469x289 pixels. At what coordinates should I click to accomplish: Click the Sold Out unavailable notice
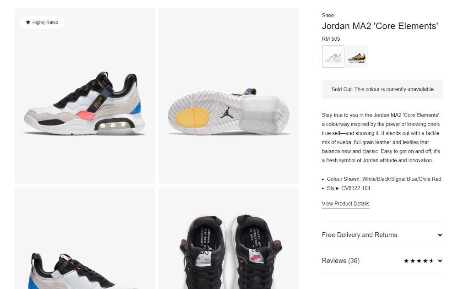(x=382, y=89)
